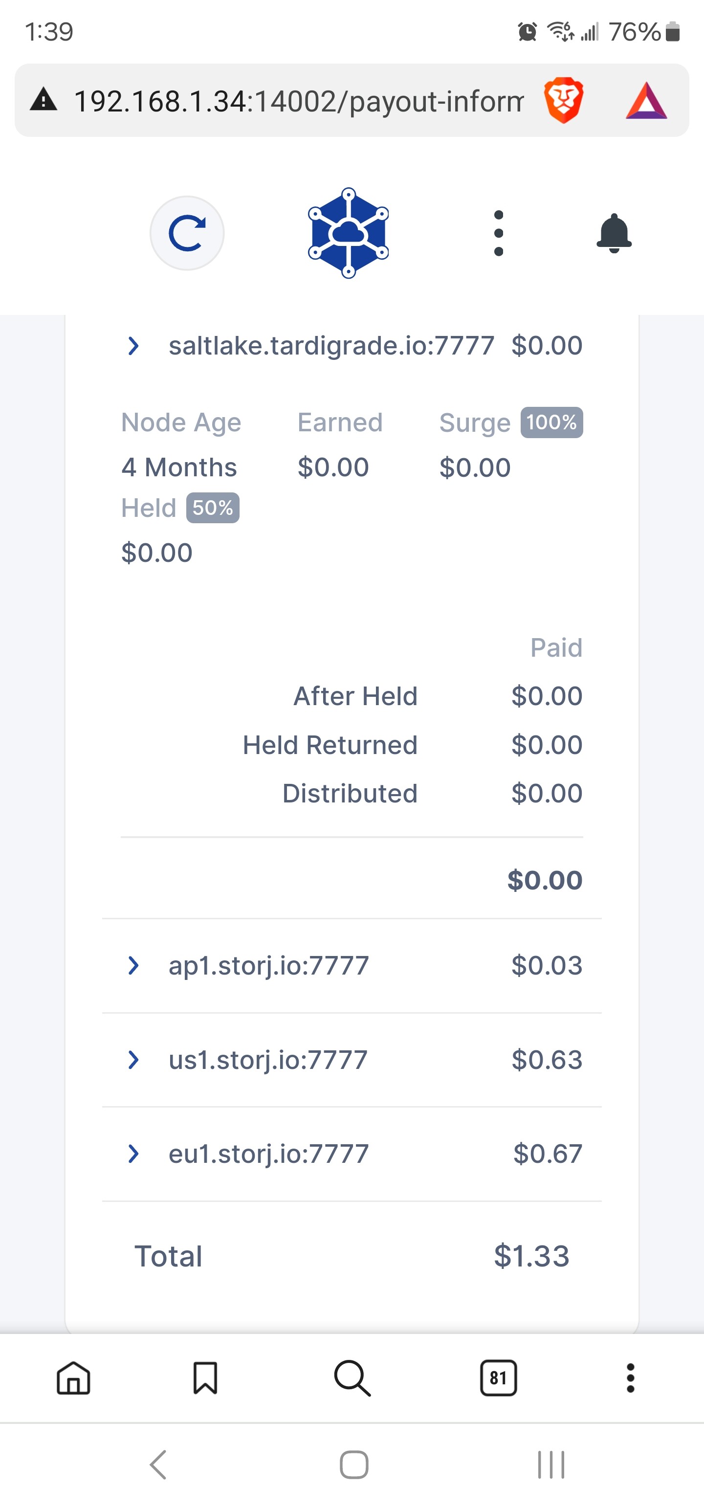Tap the Brave Rewards triangle icon
This screenshot has height=1510, width=704.
coord(646,101)
